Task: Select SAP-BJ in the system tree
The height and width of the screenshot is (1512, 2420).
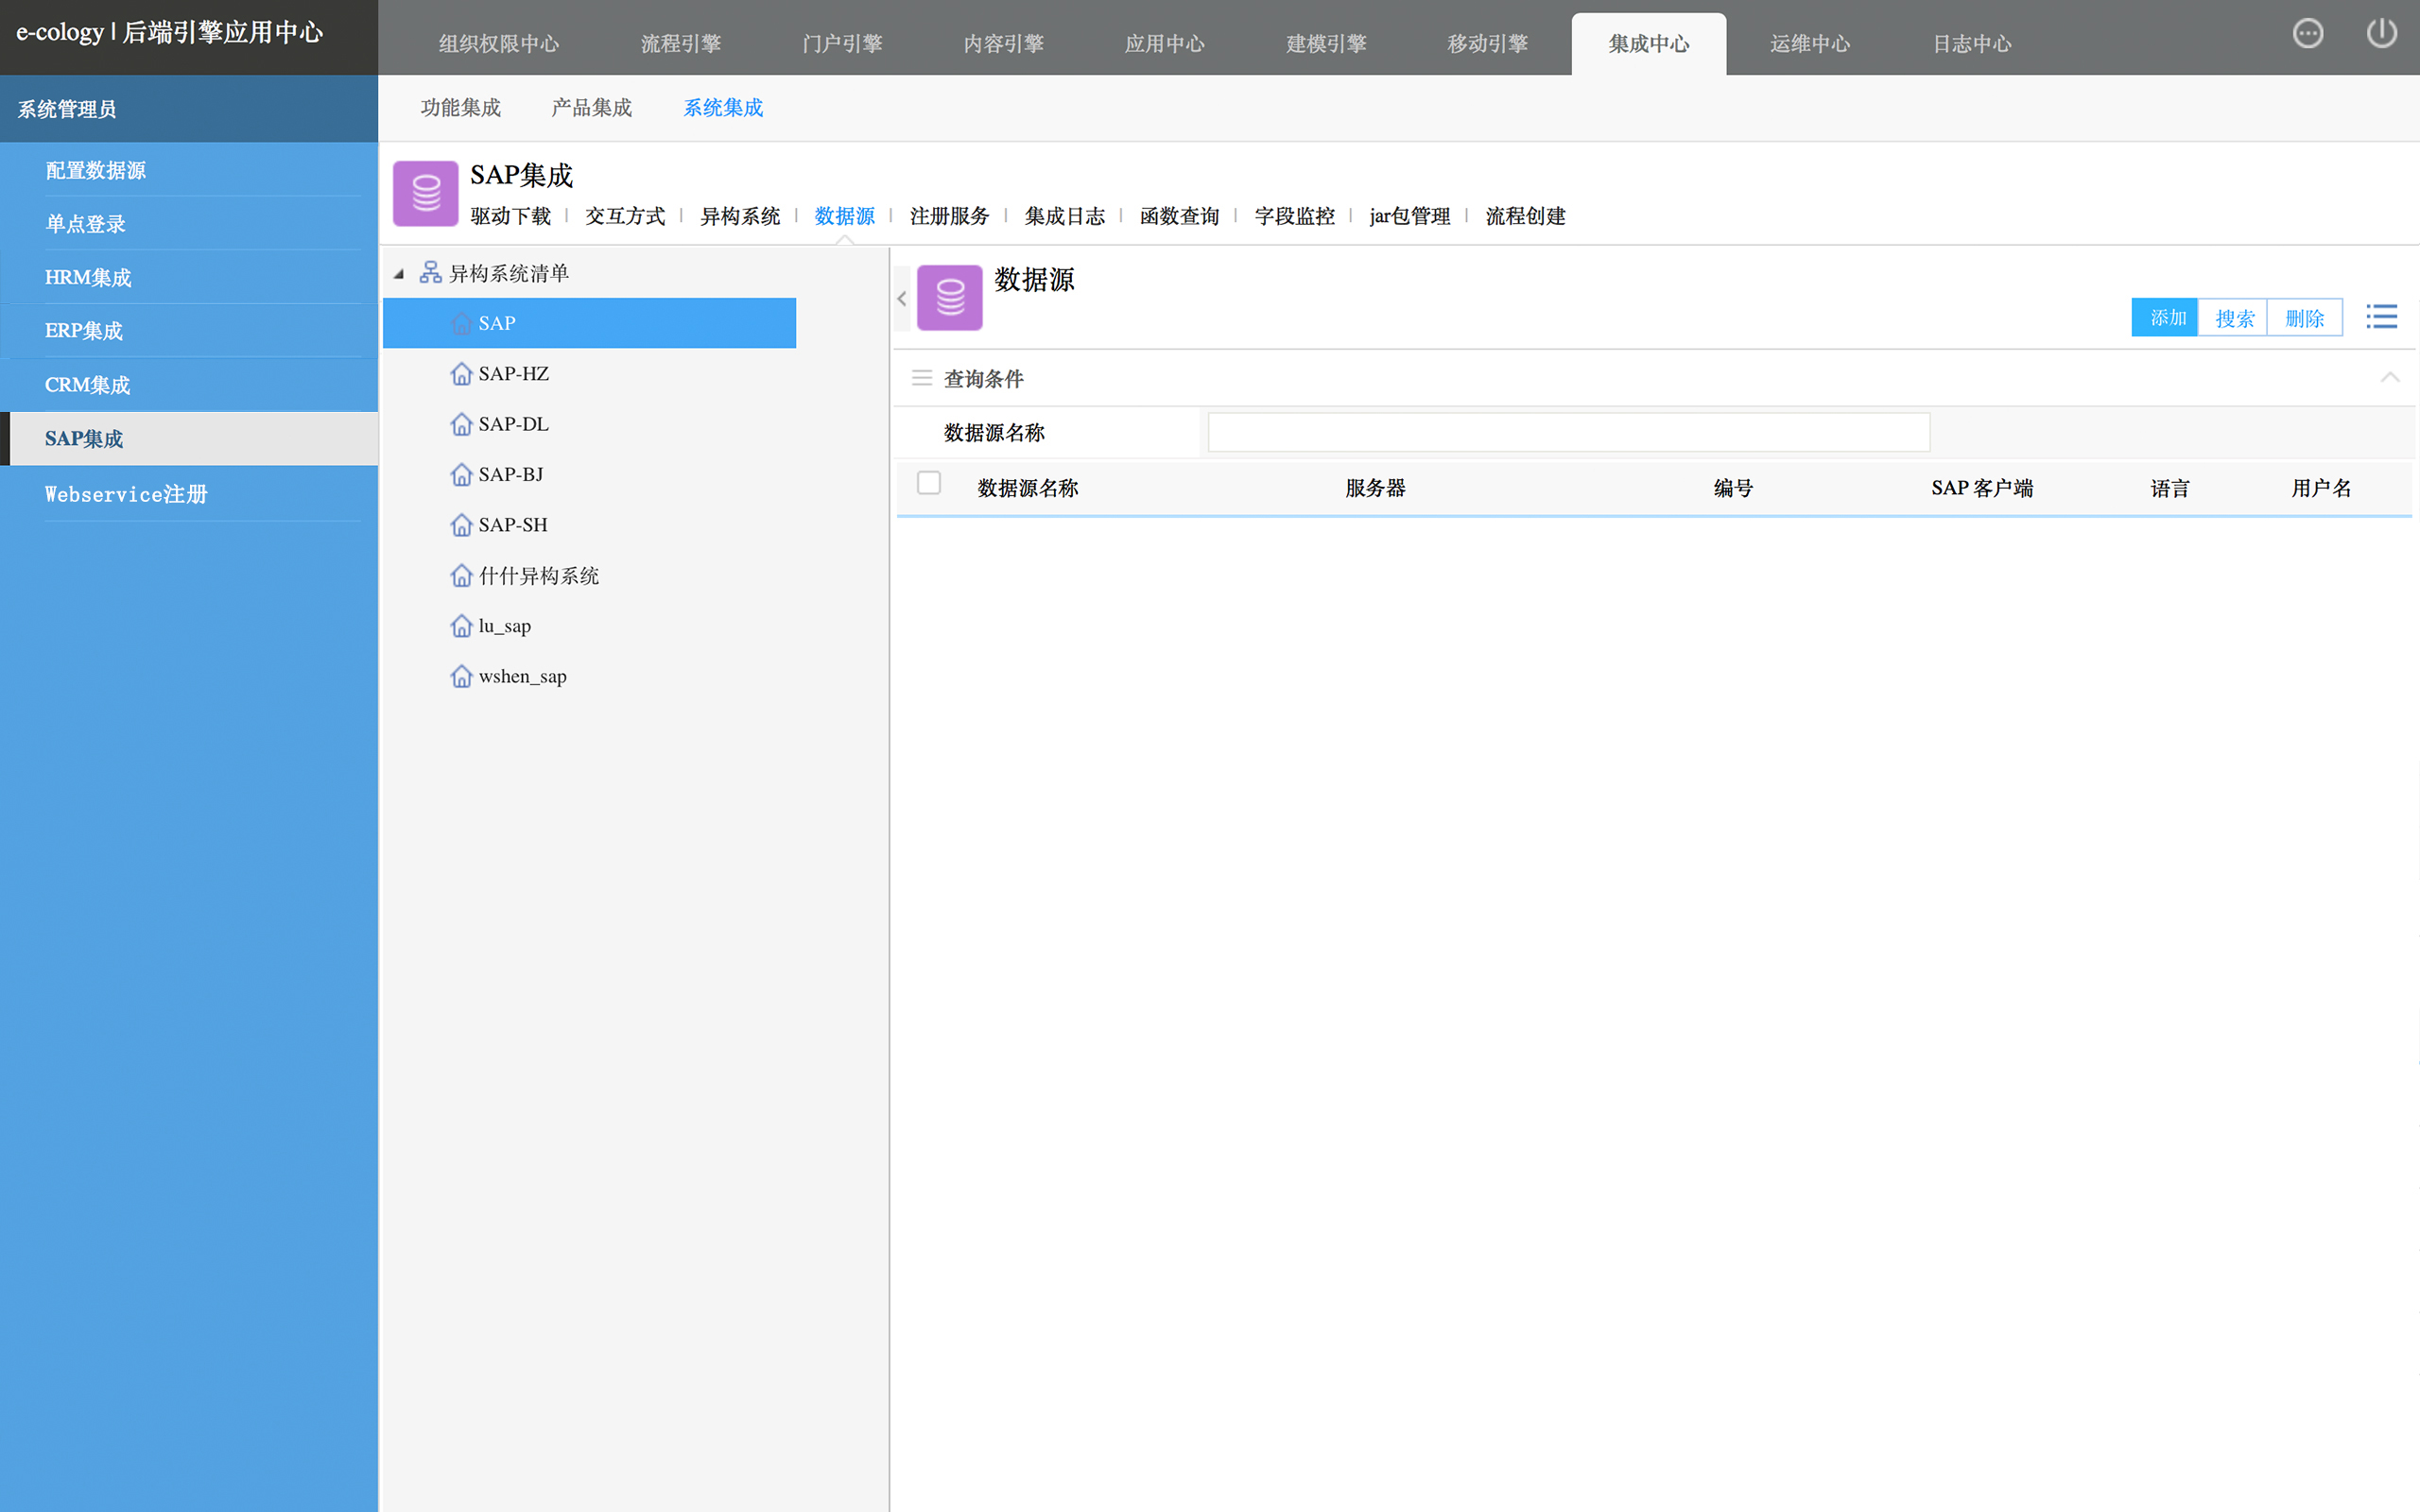Action: tap(510, 475)
